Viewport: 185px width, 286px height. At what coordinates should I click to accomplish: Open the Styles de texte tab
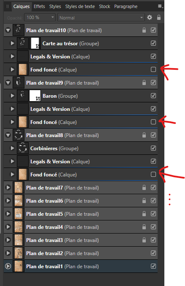pos(80,6)
